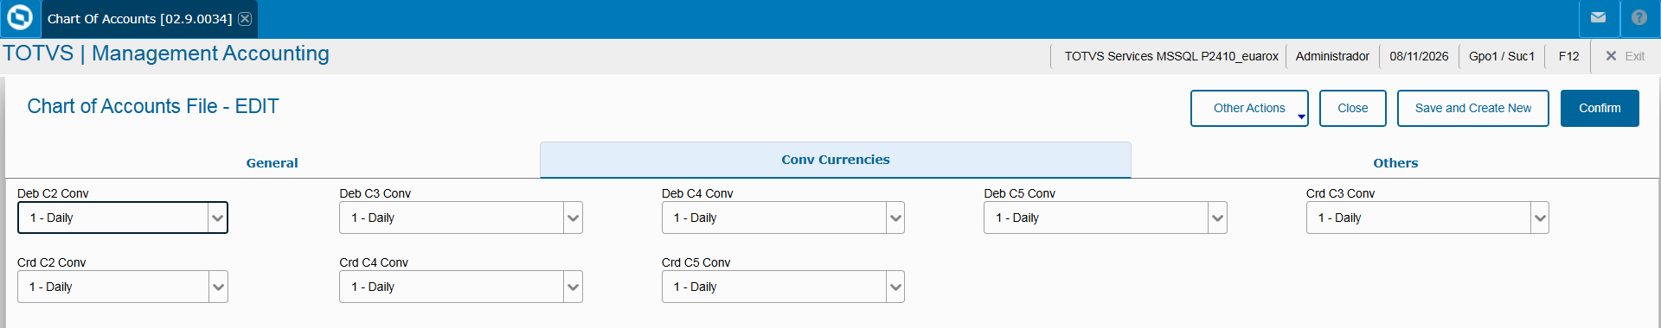Open the mail messages icon
This screenshot has width=1661, height=328.
click(1598, 17)
